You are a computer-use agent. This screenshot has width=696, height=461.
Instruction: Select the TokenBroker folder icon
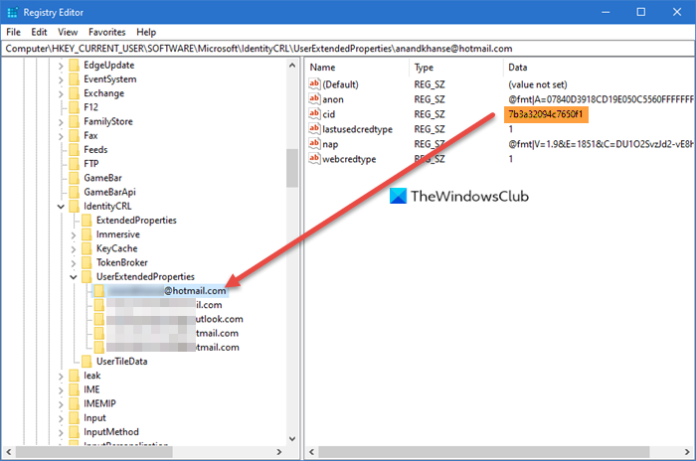click(87, 262)
